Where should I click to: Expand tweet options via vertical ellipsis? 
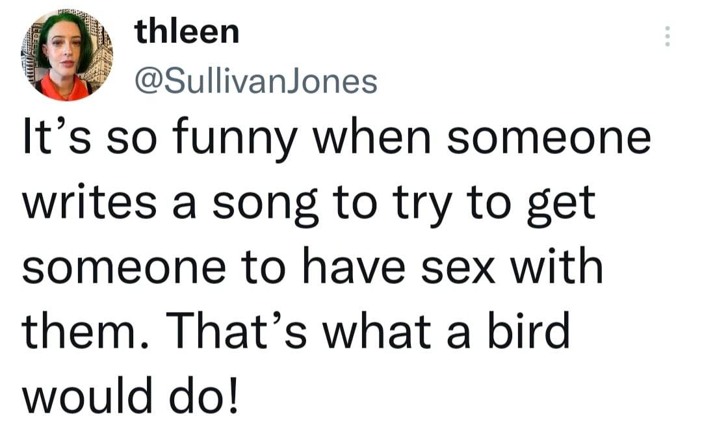tap(666, 36)
